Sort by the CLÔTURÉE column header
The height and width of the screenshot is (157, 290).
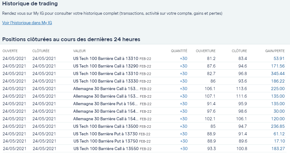click(x=41, y=51)
